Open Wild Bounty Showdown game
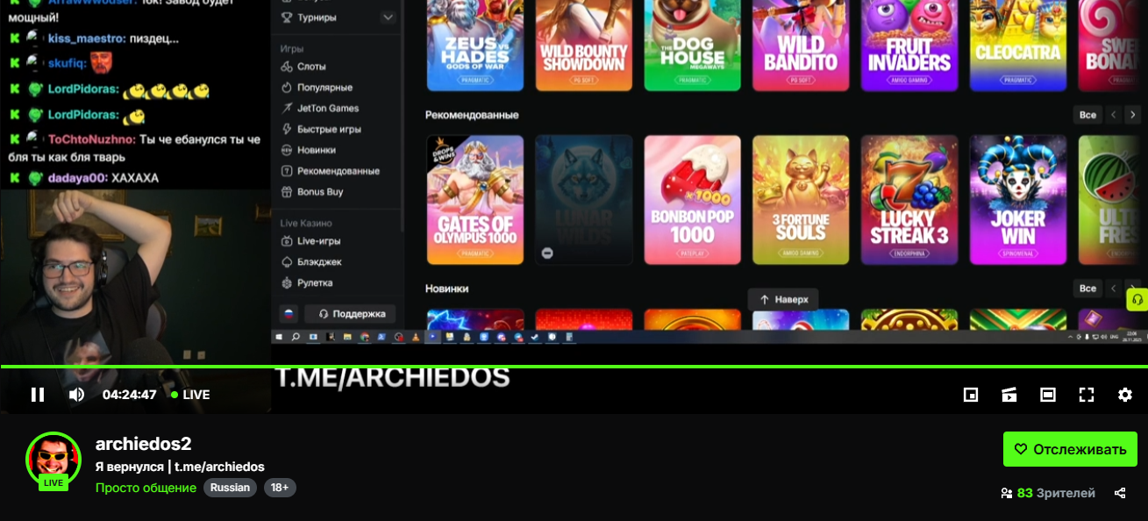This screenshot has width=1148, height=521. 584,44
